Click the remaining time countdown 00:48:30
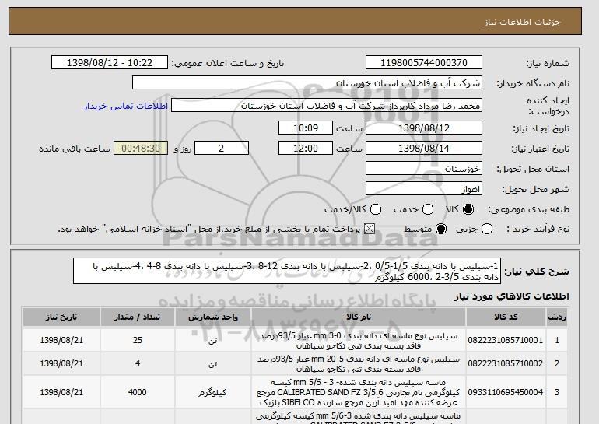Image resolution: width=599 pixels, height=424 pixels. coord(141,149)
